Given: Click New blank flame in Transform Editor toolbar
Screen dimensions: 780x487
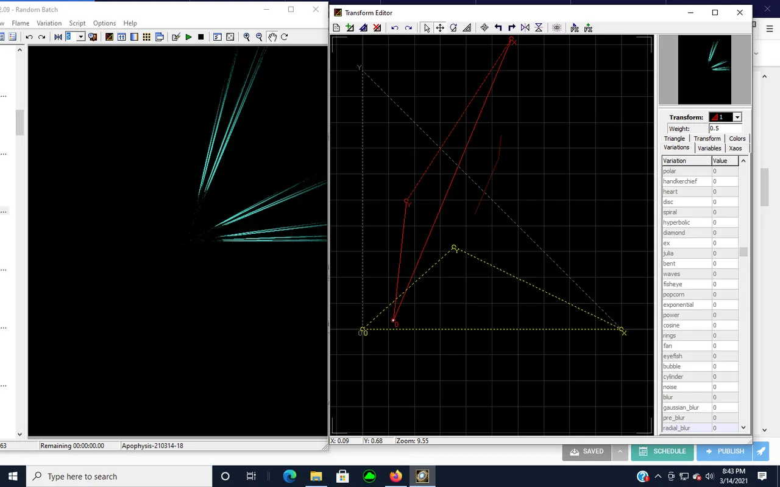Looking at the screenshot, I should (336, 28).
